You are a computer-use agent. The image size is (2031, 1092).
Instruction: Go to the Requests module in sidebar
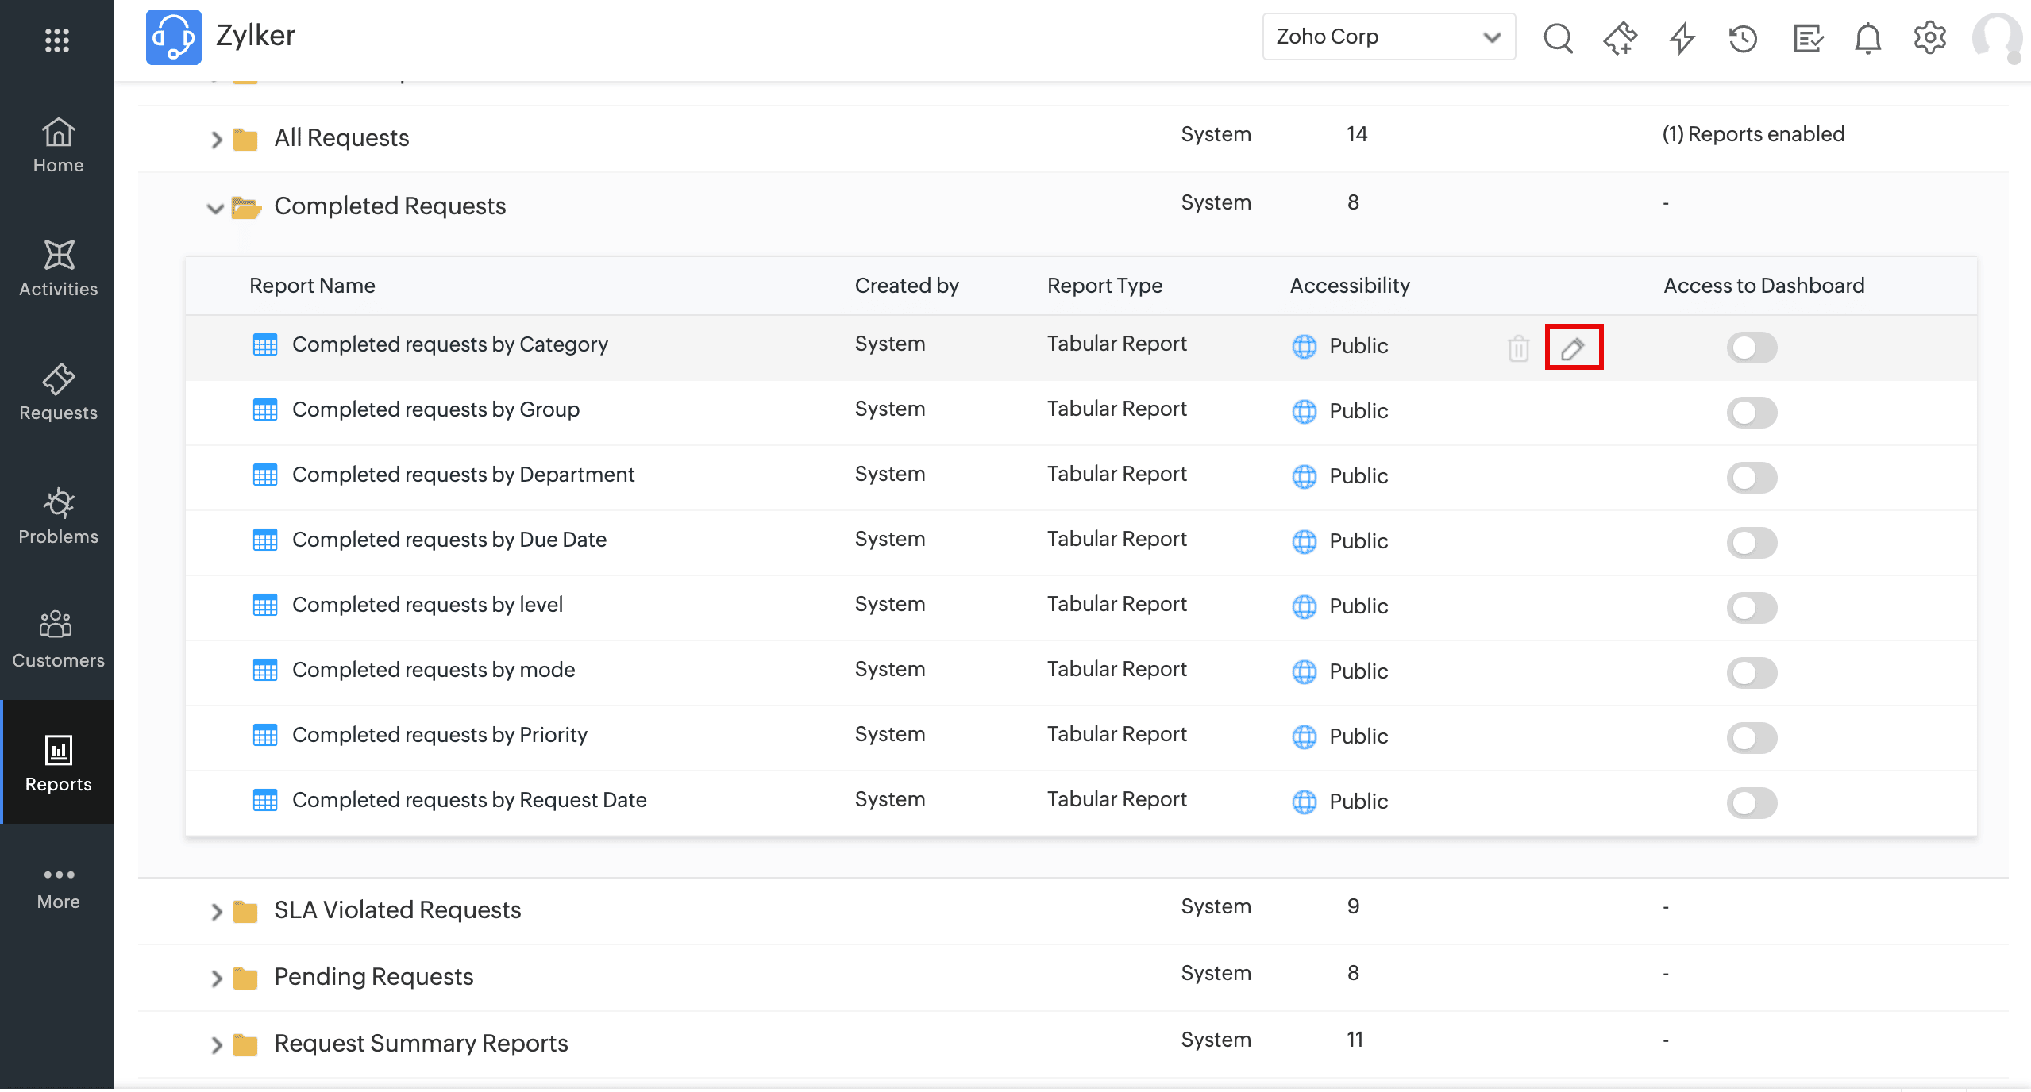pos(58,392)
